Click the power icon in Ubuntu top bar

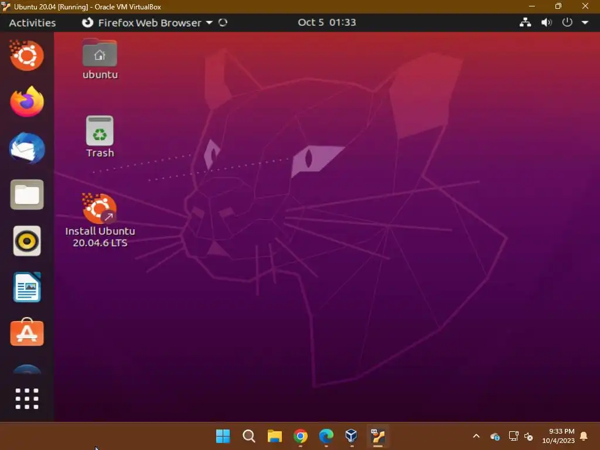pyautogui.click(x=567, y=22)
